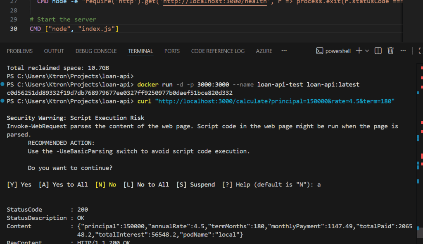Image resolution: width=423 pixels, height=244 pixels.
Task: Click line number 30 in the editor gutter
Action: 13,29
